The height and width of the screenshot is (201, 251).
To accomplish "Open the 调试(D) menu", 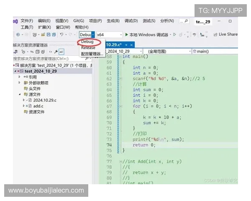I will tap(131, 21).
